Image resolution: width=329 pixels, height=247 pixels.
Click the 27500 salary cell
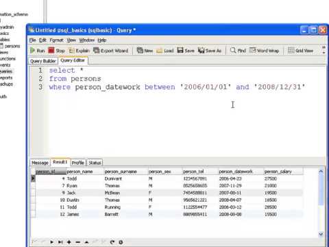pos(284,178)
